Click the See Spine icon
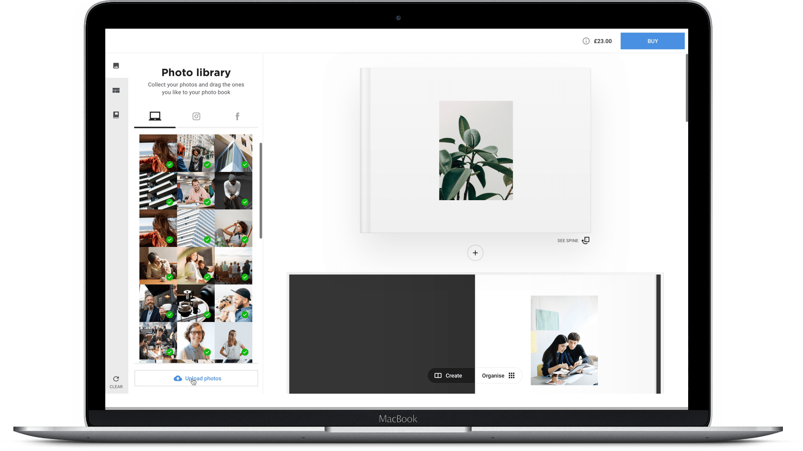The image size is (803, 451). (x=586, y=240)
